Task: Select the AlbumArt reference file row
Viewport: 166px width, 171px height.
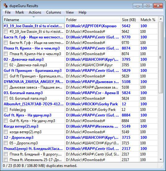Action: click(80, 104)
